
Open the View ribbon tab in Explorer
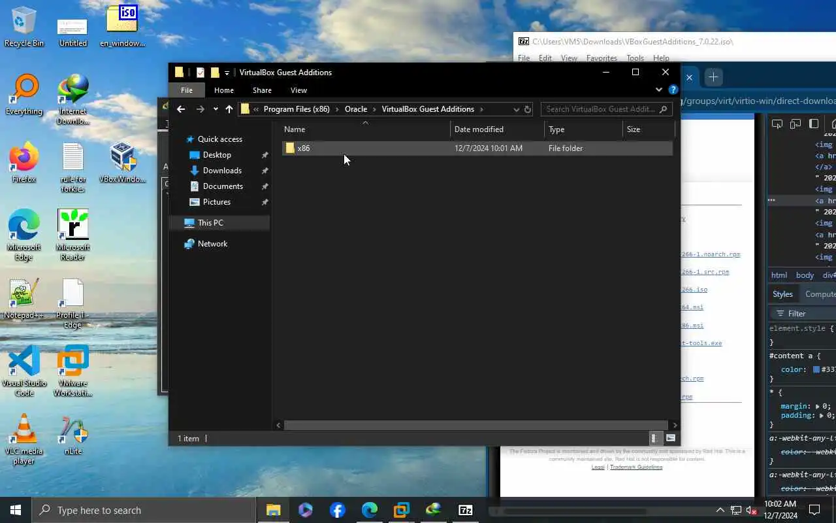(x=298, y=90)
